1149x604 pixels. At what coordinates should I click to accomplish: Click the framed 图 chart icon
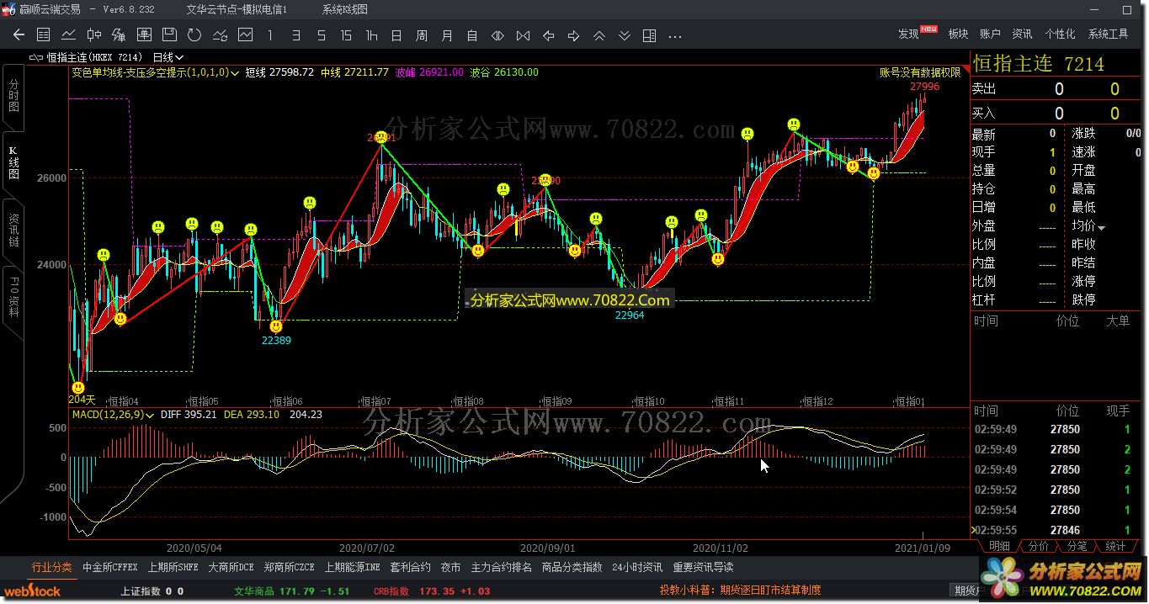click(144, 35)
